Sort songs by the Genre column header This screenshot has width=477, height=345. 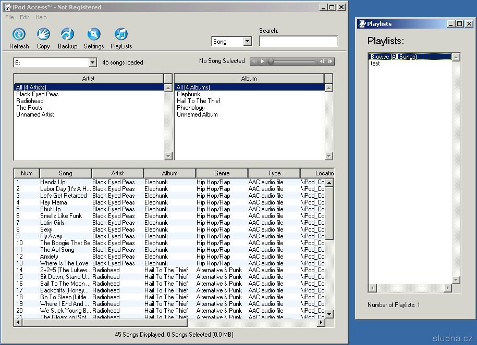[222, 173]
